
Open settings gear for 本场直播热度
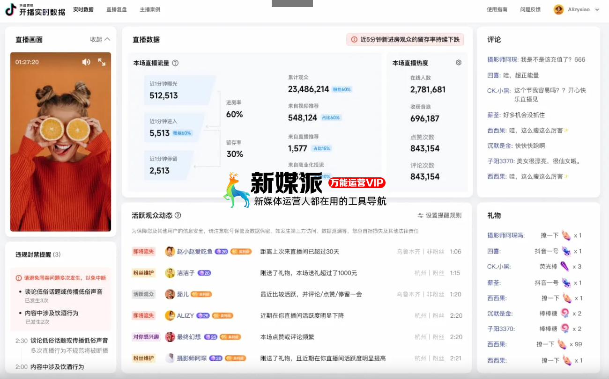tap(459, 62)
